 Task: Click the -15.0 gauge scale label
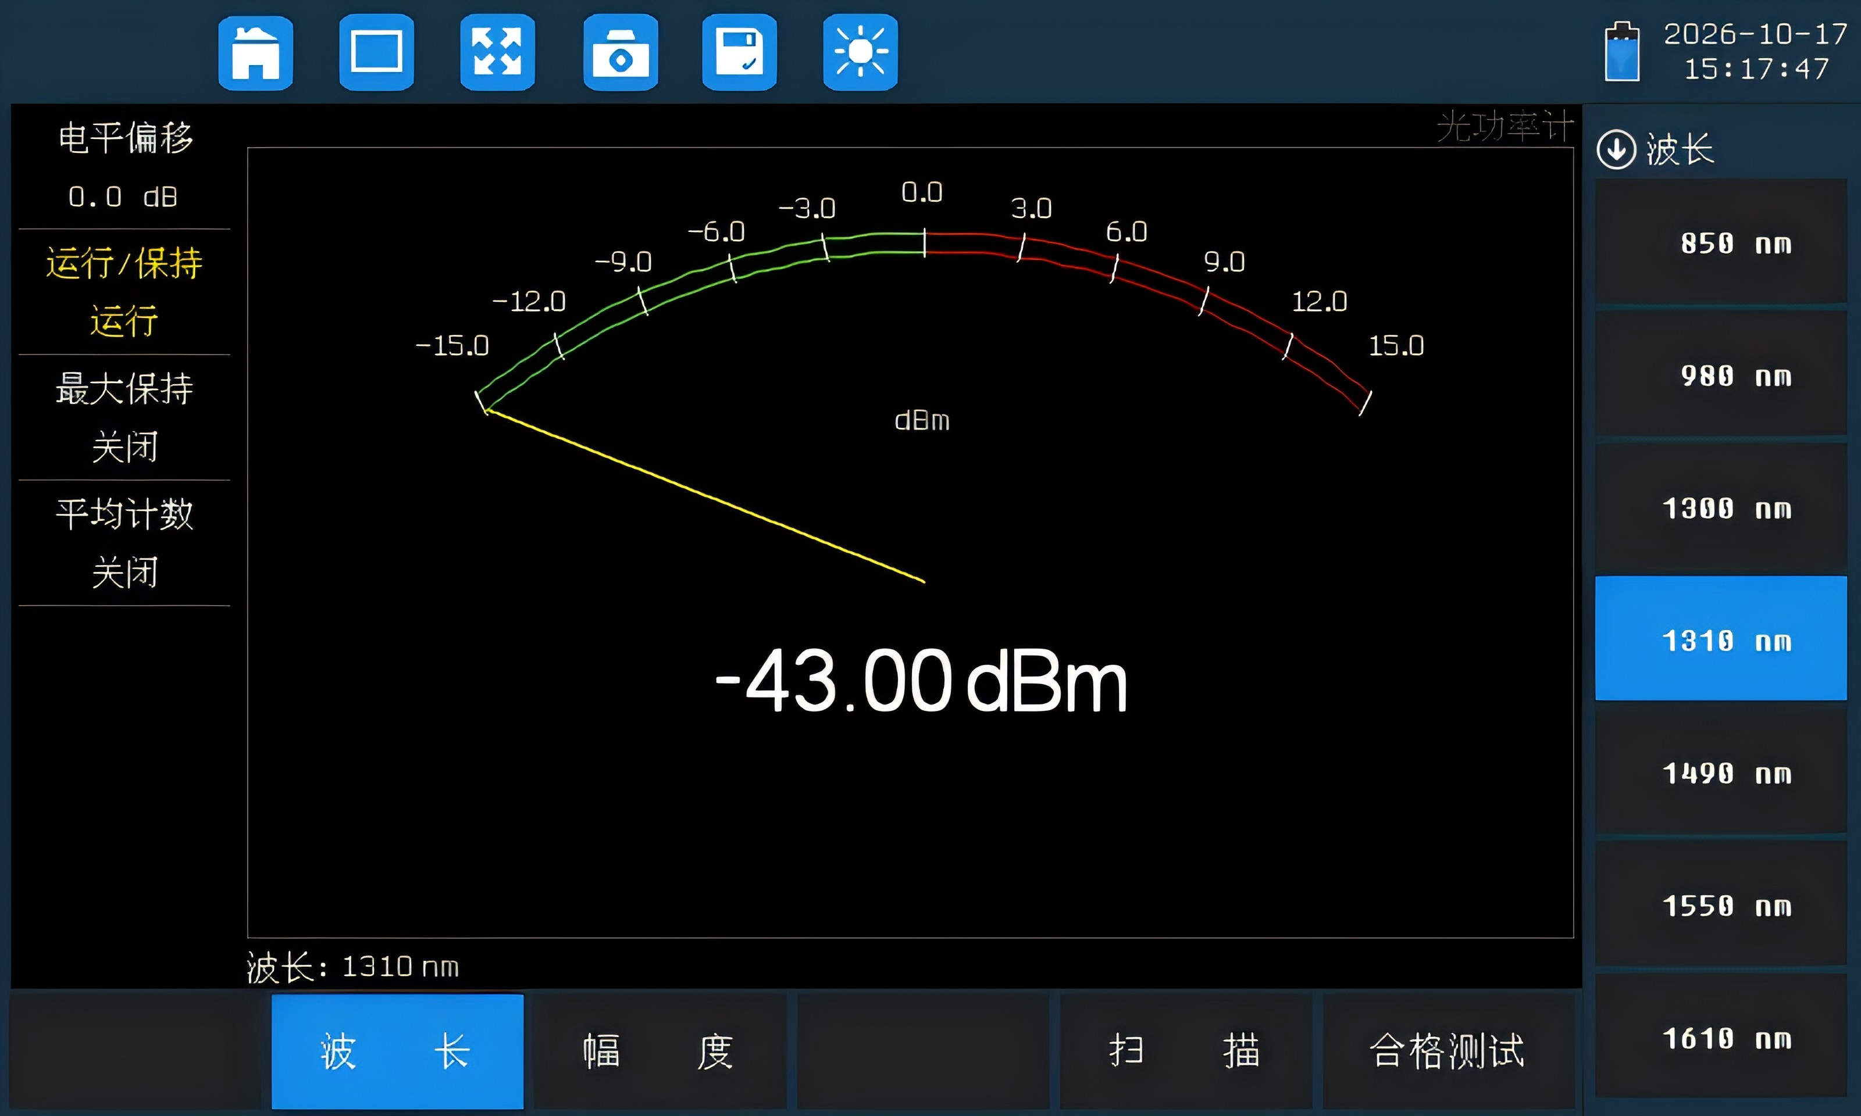(x=452, y=346)
